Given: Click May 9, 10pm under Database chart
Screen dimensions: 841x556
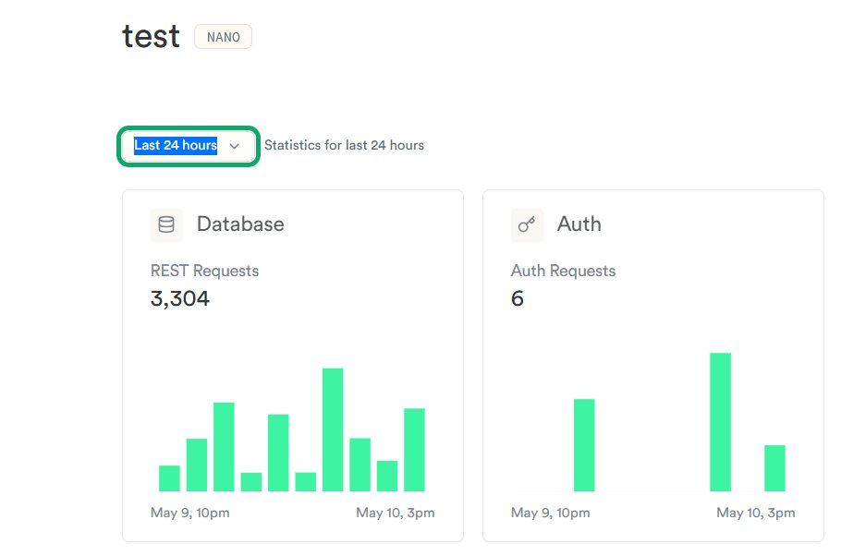Looking at the screenshot, I should tap(189, 514).
